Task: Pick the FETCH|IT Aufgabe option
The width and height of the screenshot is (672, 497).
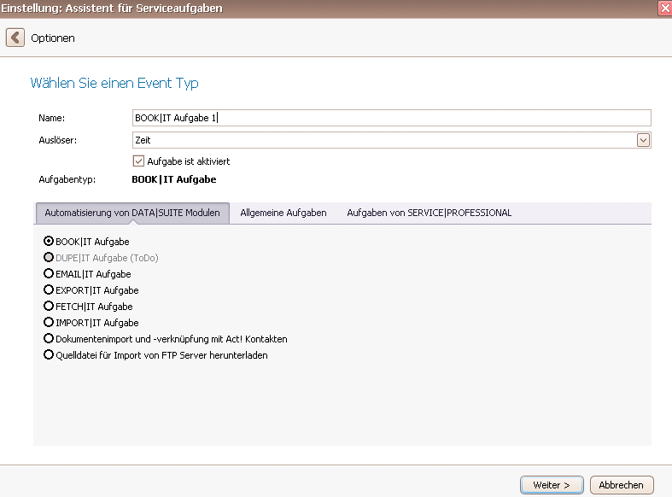Action: (x=49, y=306)
